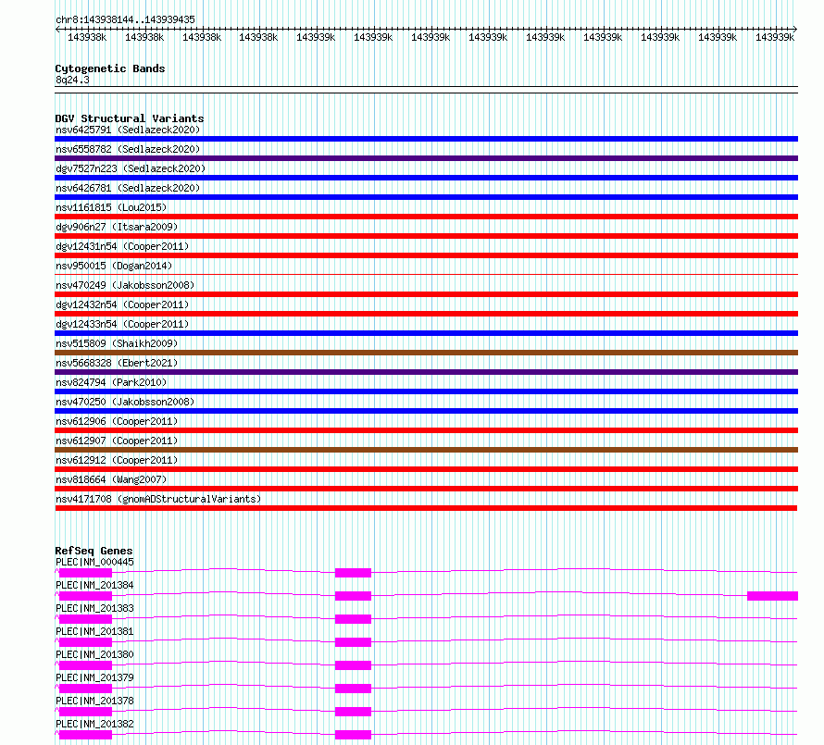Click nsv470250 (Jakobsson2008) variant label
824x745 pixels.
coord(125,402)
